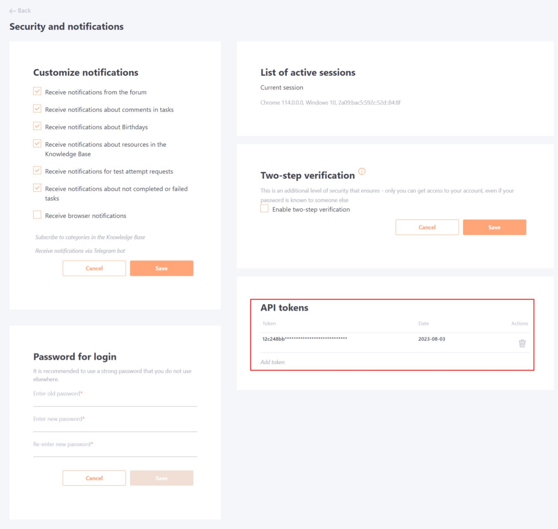Click Add token under API tokens
558x529 pixels.
272,362
